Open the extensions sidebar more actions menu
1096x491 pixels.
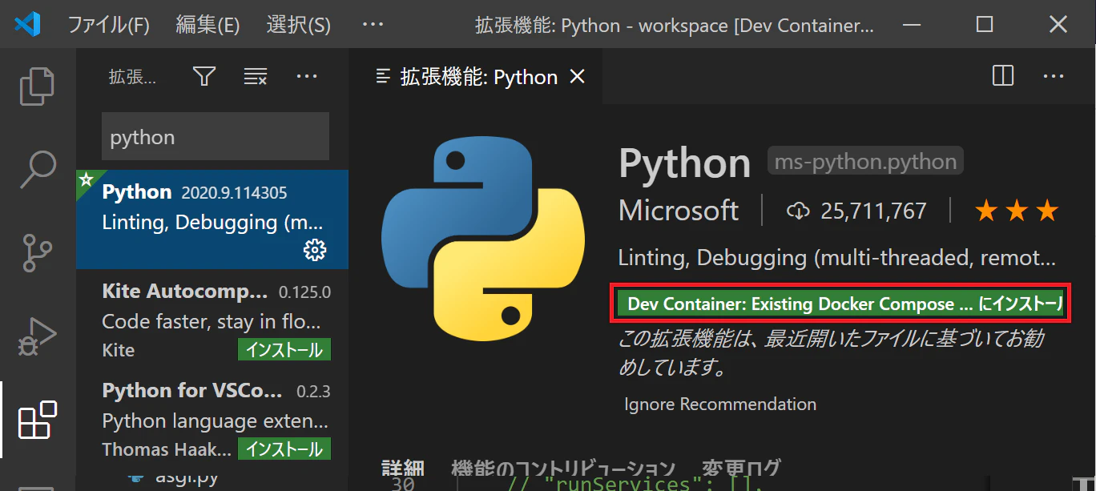coord(307,77)
